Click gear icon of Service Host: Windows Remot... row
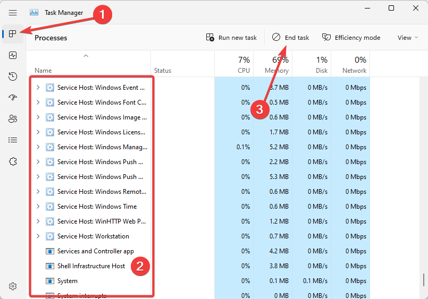 [49, 192]
